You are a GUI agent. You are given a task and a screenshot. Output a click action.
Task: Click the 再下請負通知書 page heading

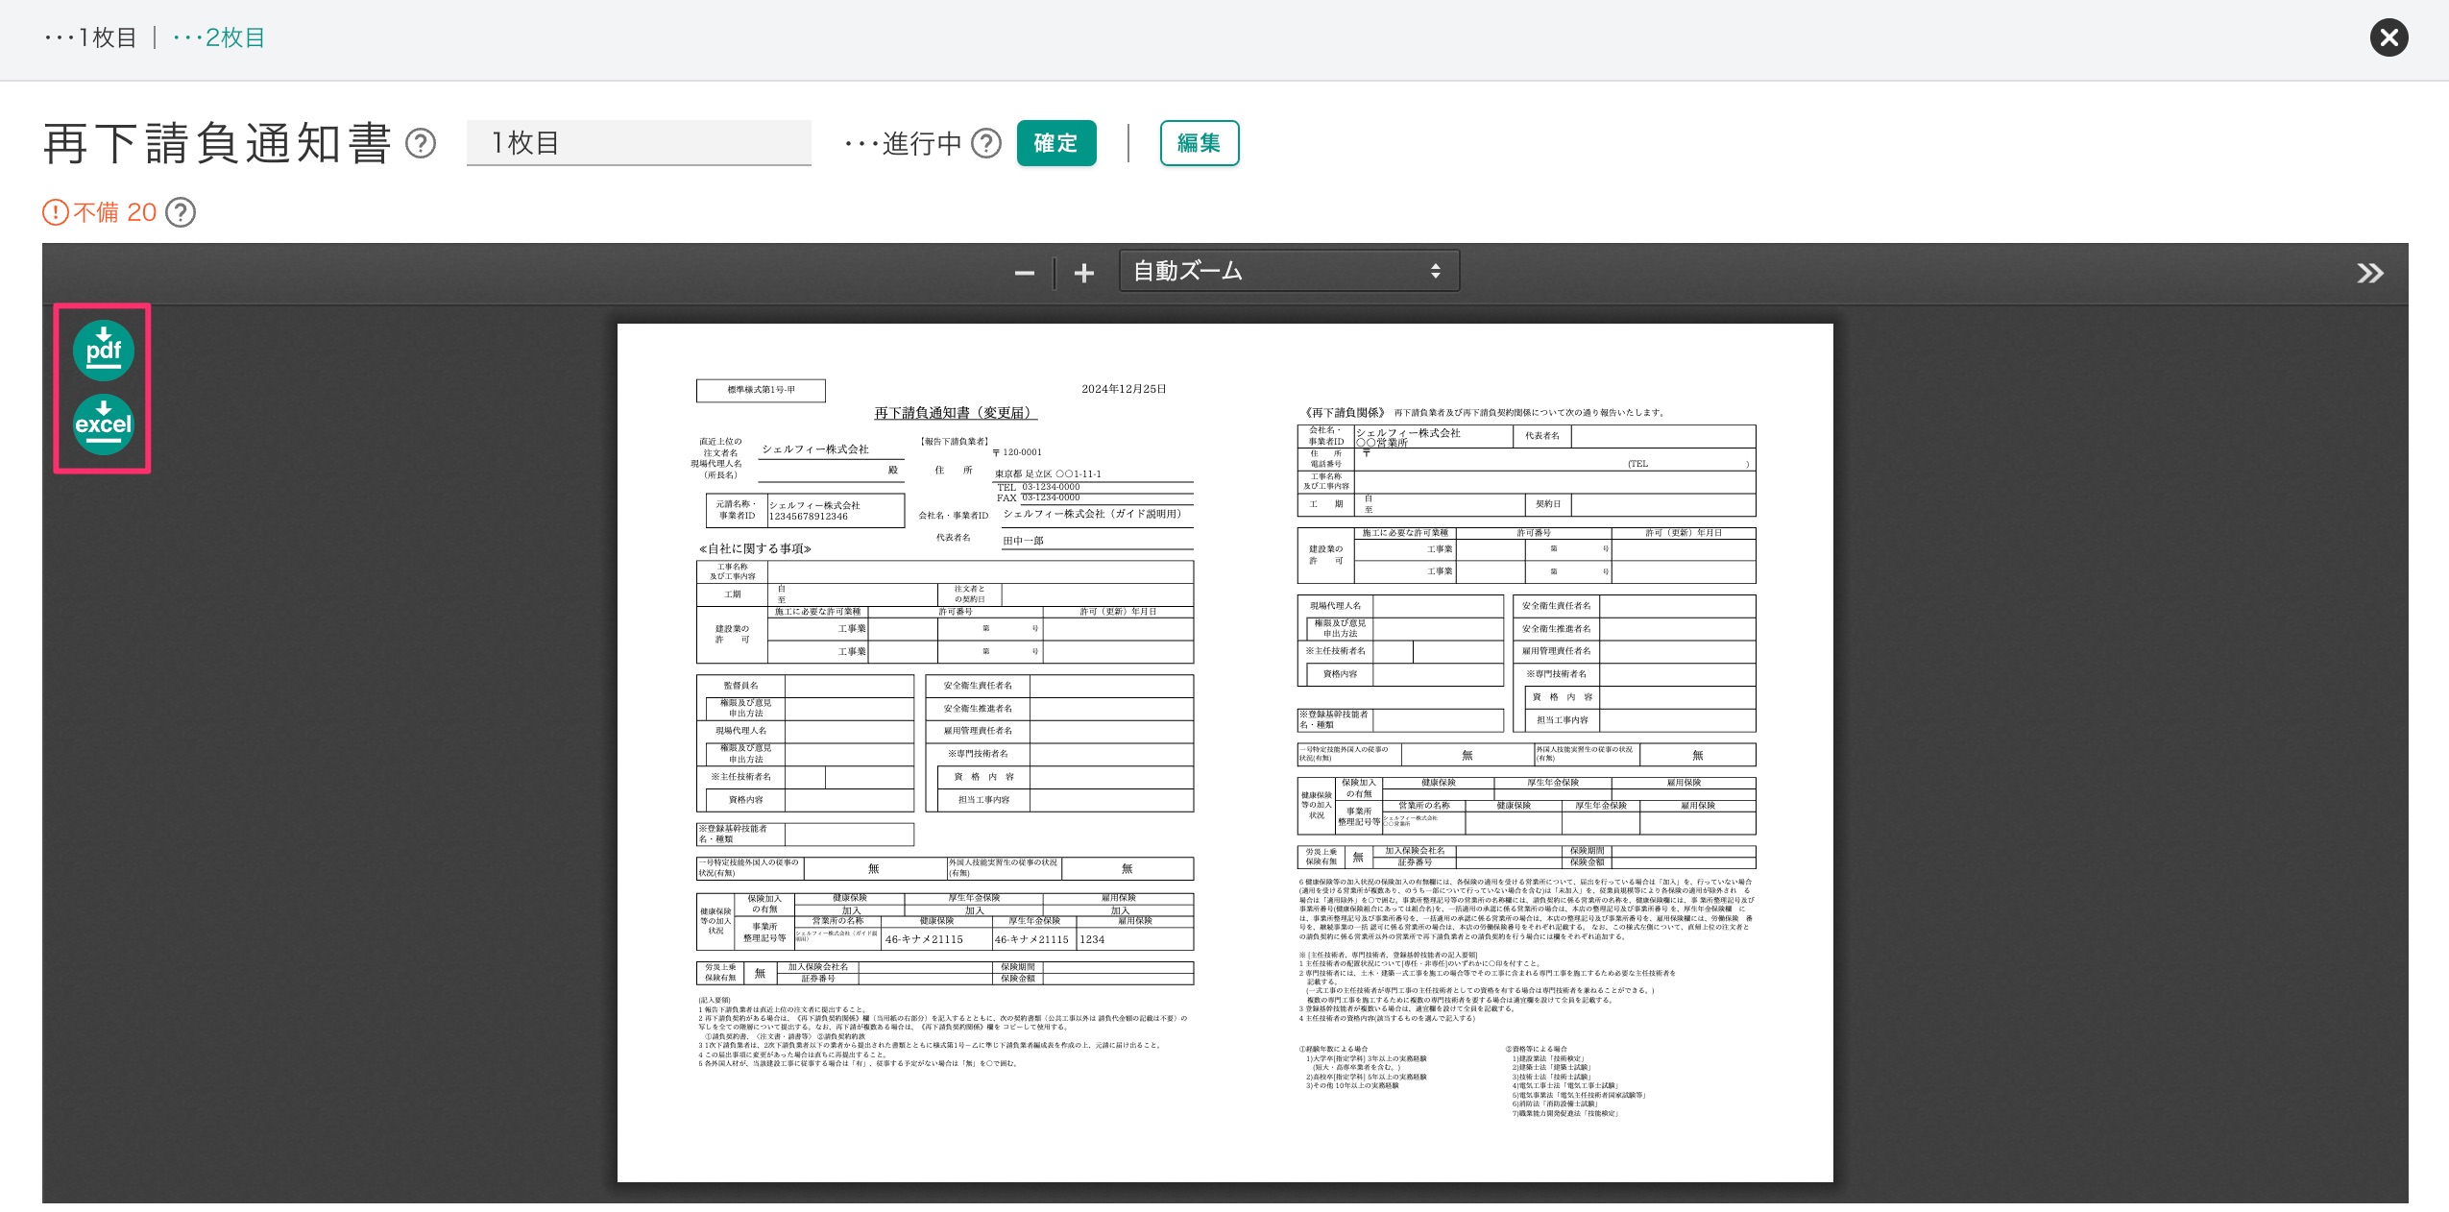(x=218, y=144)
